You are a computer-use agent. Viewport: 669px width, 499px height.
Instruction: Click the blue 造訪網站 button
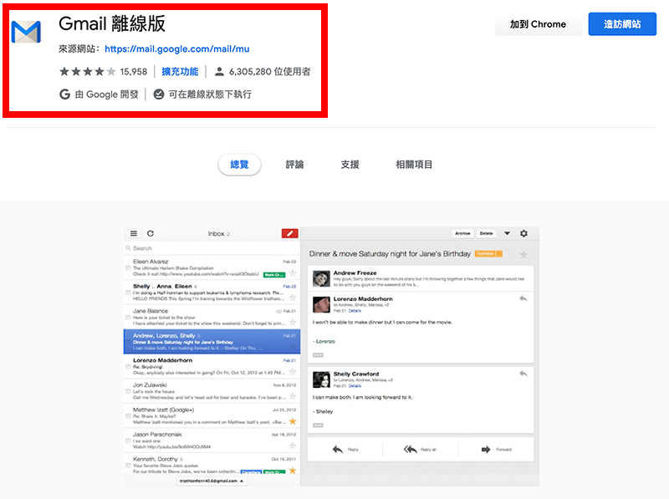point(622,24)
